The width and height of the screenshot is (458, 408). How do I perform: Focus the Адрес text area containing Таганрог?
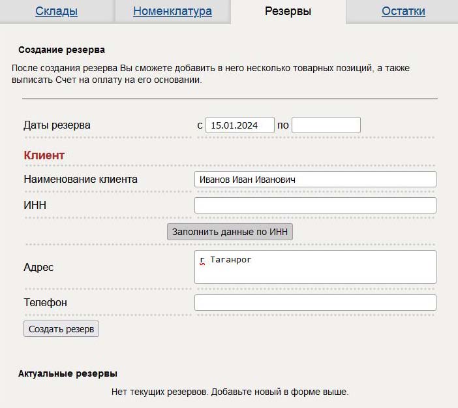315,267
